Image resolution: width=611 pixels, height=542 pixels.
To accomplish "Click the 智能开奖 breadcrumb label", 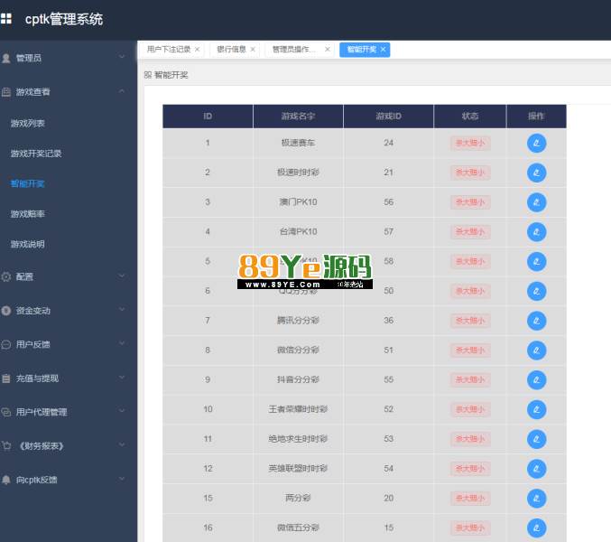I will coord(171,75).
